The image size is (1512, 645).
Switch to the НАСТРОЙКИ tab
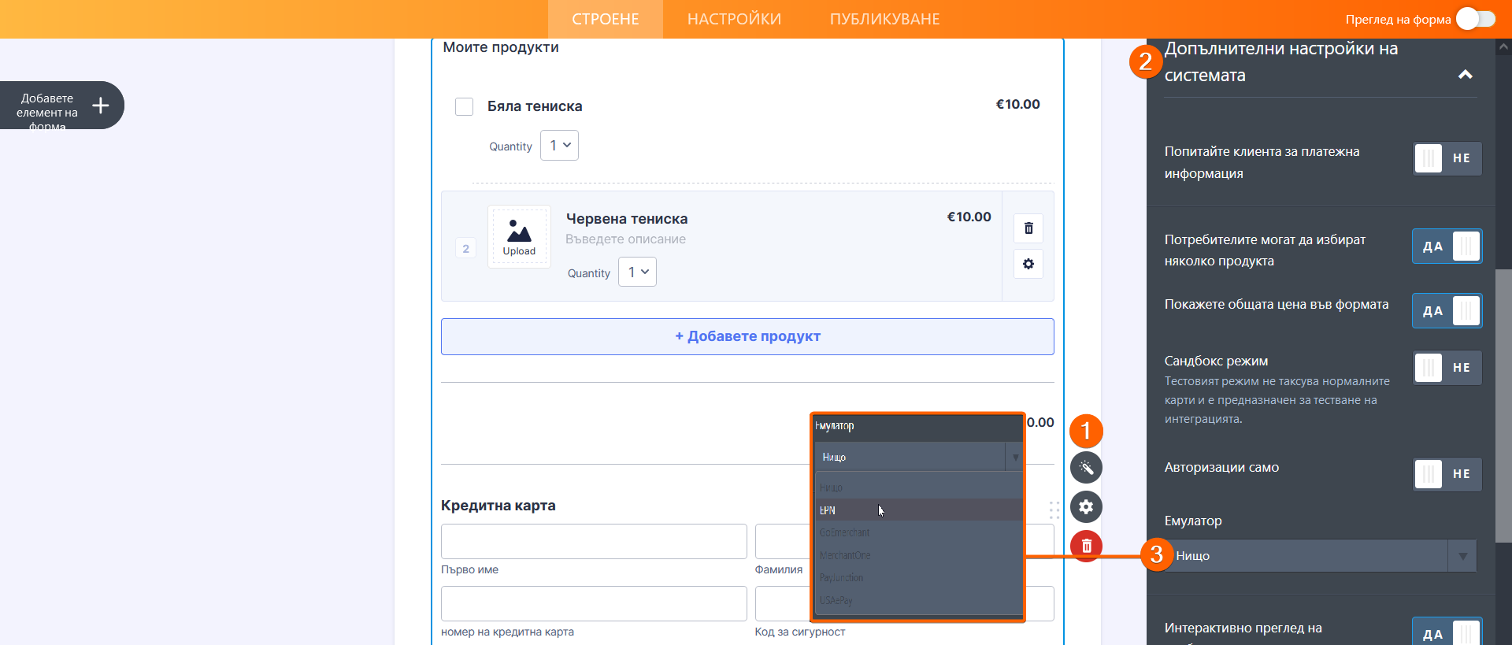click(x=734, y=19)
